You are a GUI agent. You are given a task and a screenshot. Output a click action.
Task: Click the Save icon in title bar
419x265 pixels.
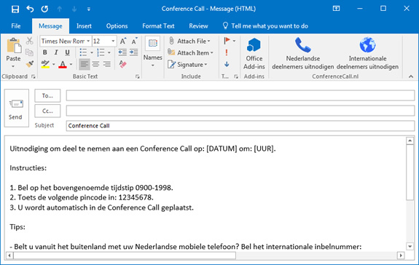(x=15, y=9)
